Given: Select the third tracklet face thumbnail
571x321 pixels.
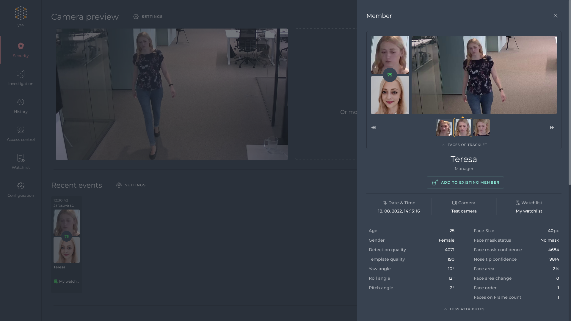Looking at the screenshot, I should pyautogui.click(x=481, y=128).
